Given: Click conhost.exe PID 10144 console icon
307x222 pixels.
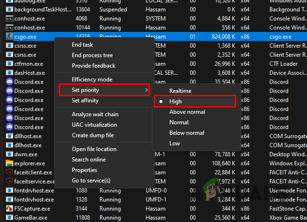Looking at the screenshot, I should pos(10,28).
